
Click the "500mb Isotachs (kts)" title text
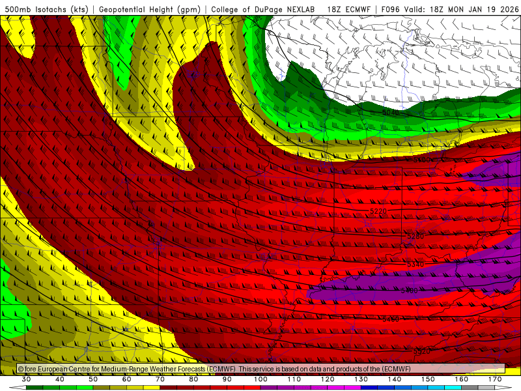[46, 9]
